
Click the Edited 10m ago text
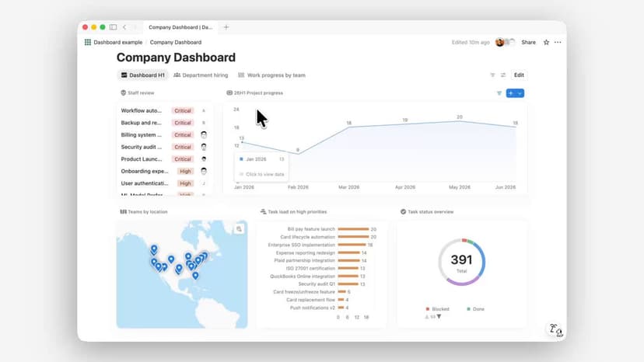coord(471,42)
